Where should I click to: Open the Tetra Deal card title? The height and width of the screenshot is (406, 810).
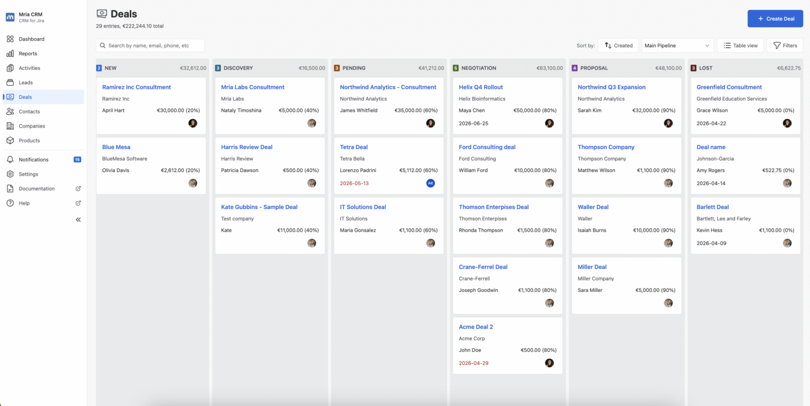coord(354,147)
